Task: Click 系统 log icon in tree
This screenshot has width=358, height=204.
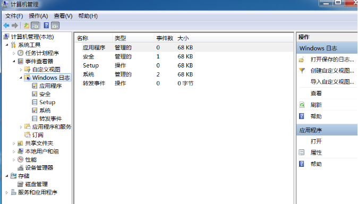Action: click(35, 110)
